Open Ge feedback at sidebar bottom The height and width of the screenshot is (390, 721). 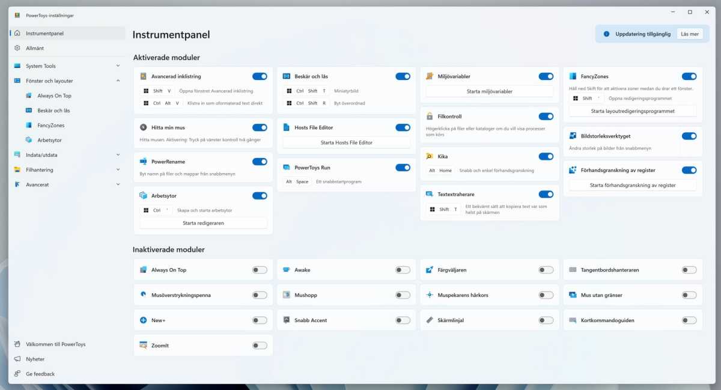pyautogui.click(x=40, y=374)
